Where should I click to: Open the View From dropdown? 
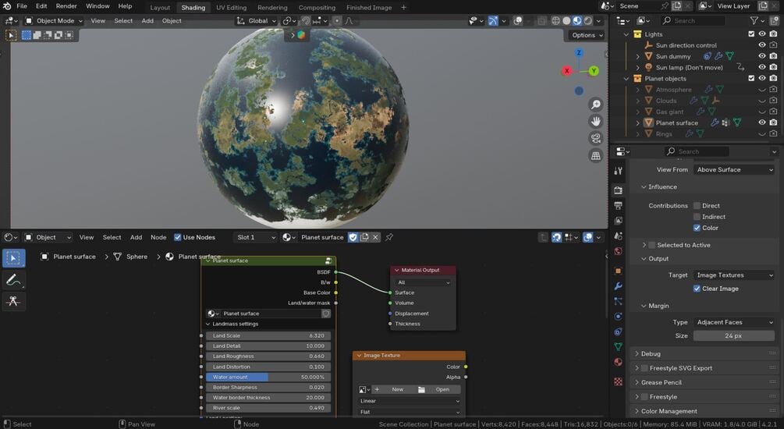click(734, 170)
